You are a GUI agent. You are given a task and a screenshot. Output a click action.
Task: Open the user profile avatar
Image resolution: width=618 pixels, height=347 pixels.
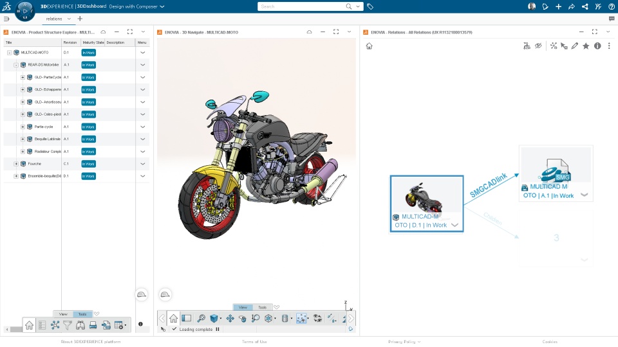pyautogui.click(x=532, y=6)
